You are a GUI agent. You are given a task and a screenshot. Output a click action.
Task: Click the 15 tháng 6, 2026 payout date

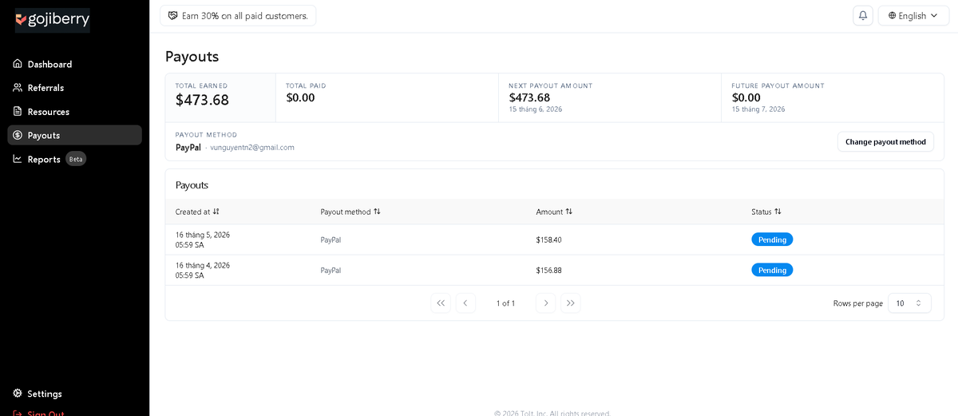(535, 109)
